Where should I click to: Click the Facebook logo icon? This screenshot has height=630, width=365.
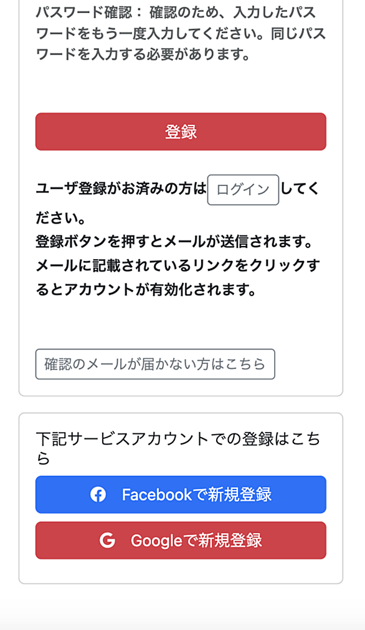98,495
